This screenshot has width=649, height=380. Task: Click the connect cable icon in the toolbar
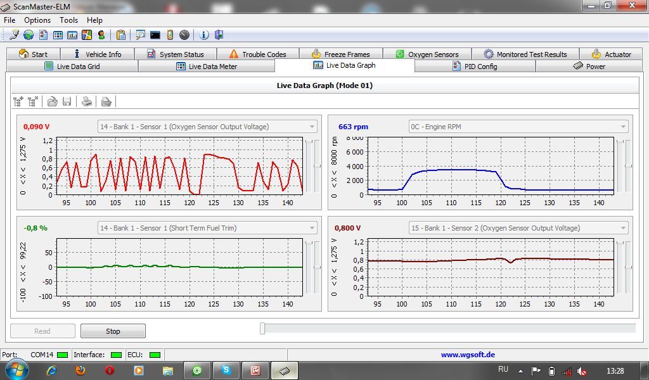tap(14, 35)
